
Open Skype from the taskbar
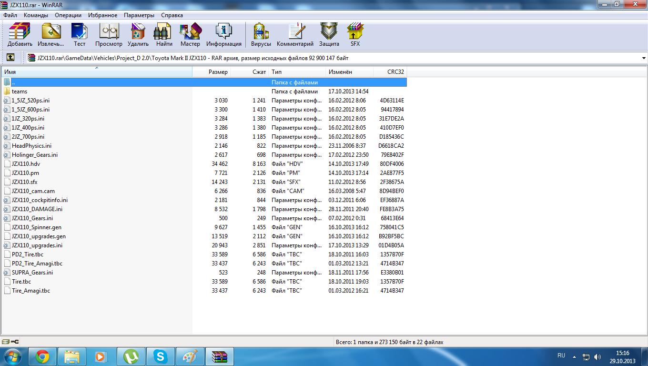pos(160,356)
